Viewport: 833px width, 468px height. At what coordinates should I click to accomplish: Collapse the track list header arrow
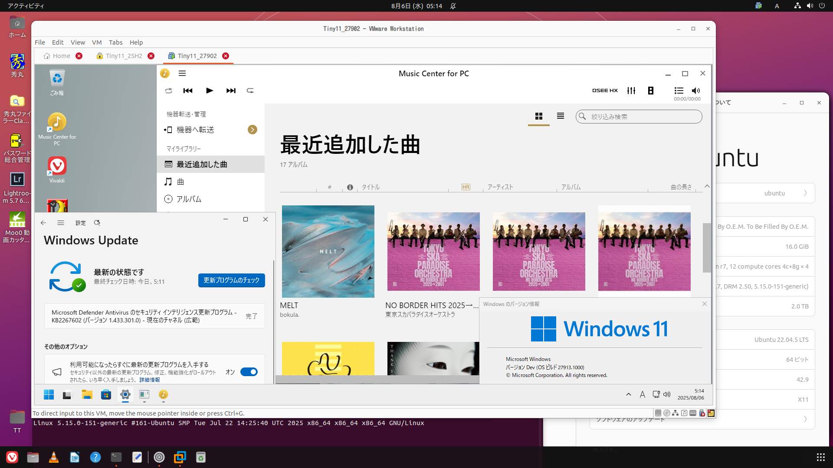coord(707,186)
